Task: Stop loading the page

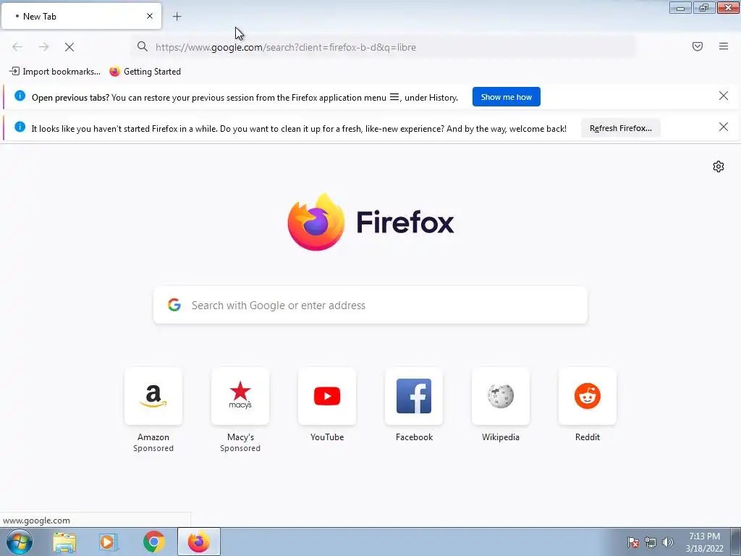Action: (69, 47)
